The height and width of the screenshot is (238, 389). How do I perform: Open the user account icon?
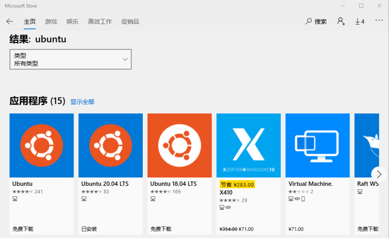341,21
